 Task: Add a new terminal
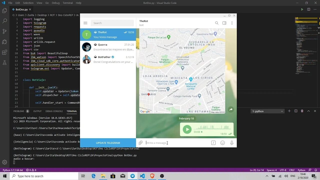[x=289, y=111]
